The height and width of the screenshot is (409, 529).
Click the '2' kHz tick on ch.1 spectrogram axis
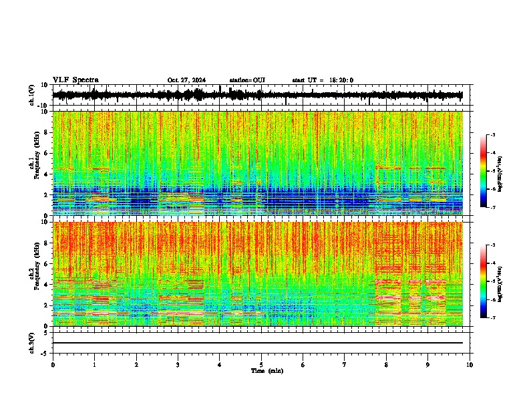pyautogui.click(x=47, y=194)
